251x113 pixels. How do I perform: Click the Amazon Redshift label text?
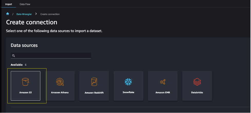pyautogui.click(x=94, y=93)
